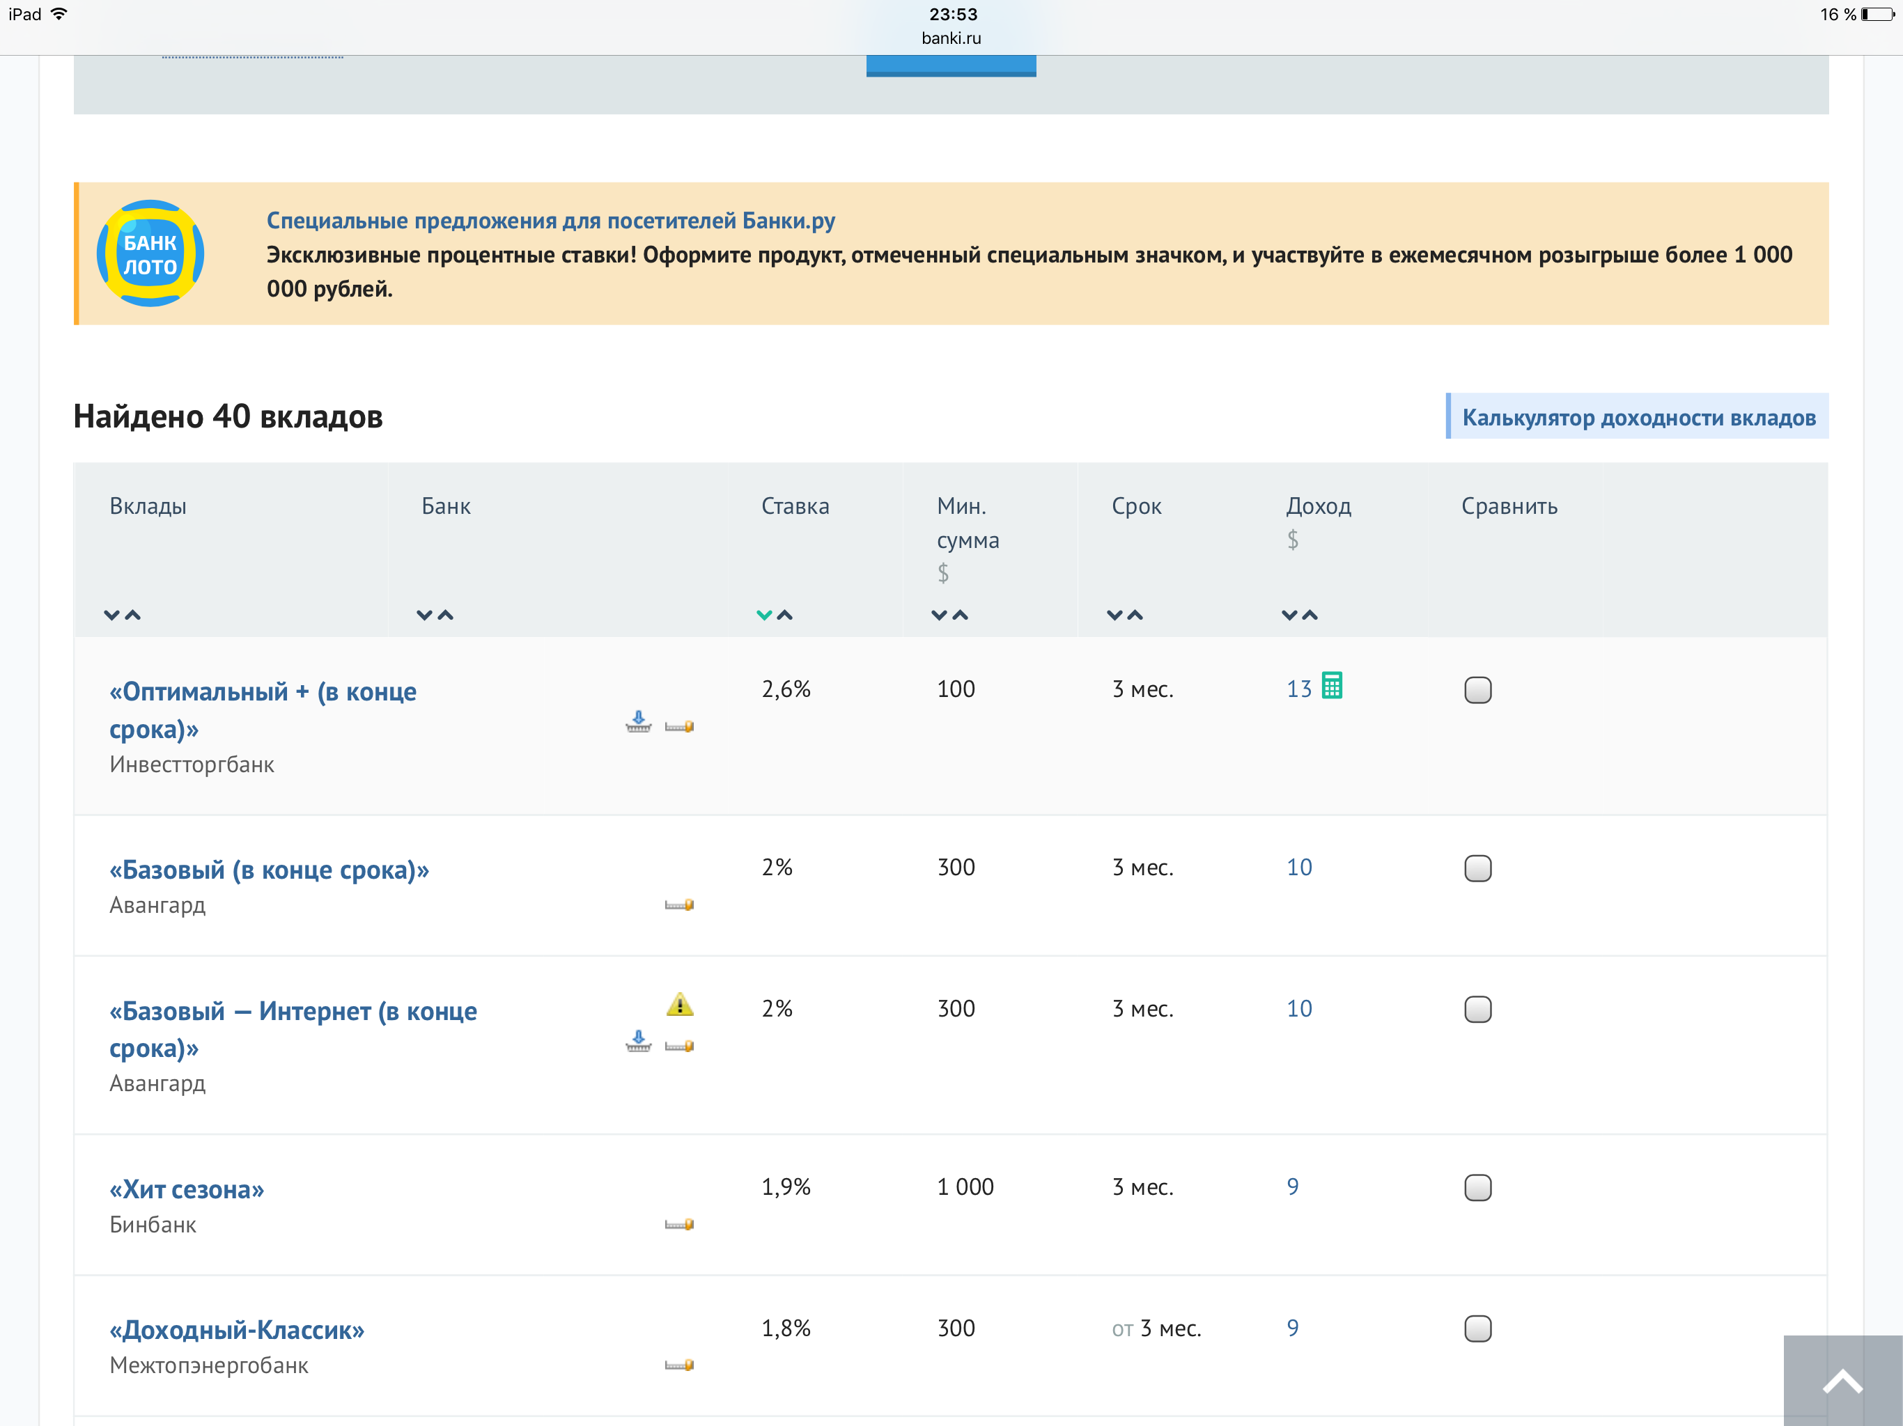Tap the Wi-Fi icon in the status bar

[x=59, y=14]
